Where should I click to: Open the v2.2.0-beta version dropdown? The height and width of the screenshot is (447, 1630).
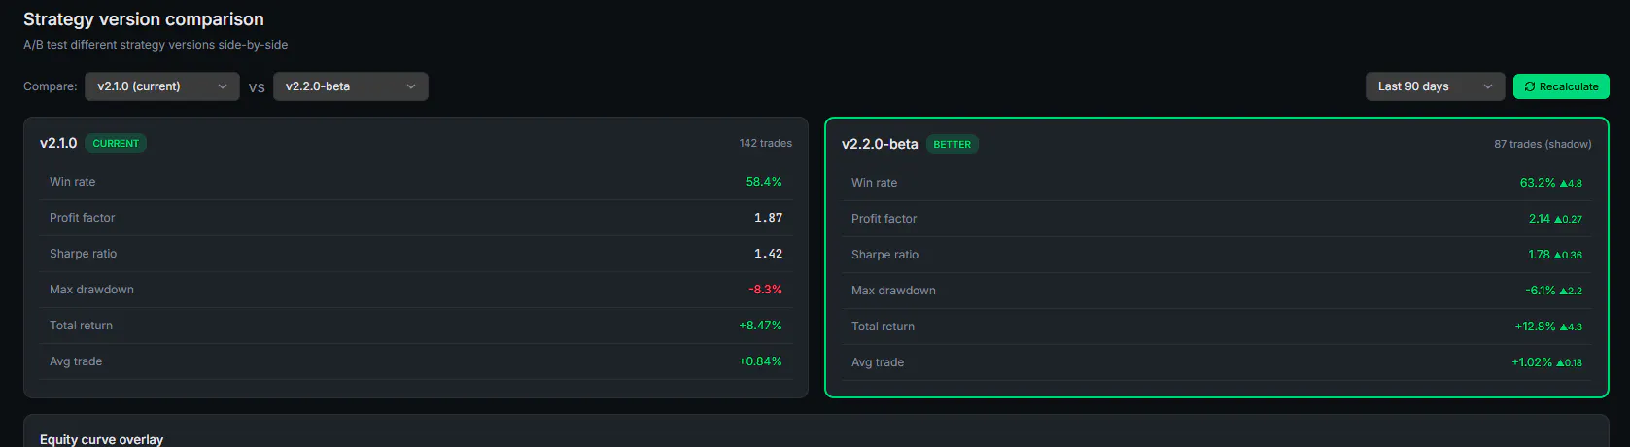pyautogui.click(x=351, y=86)
